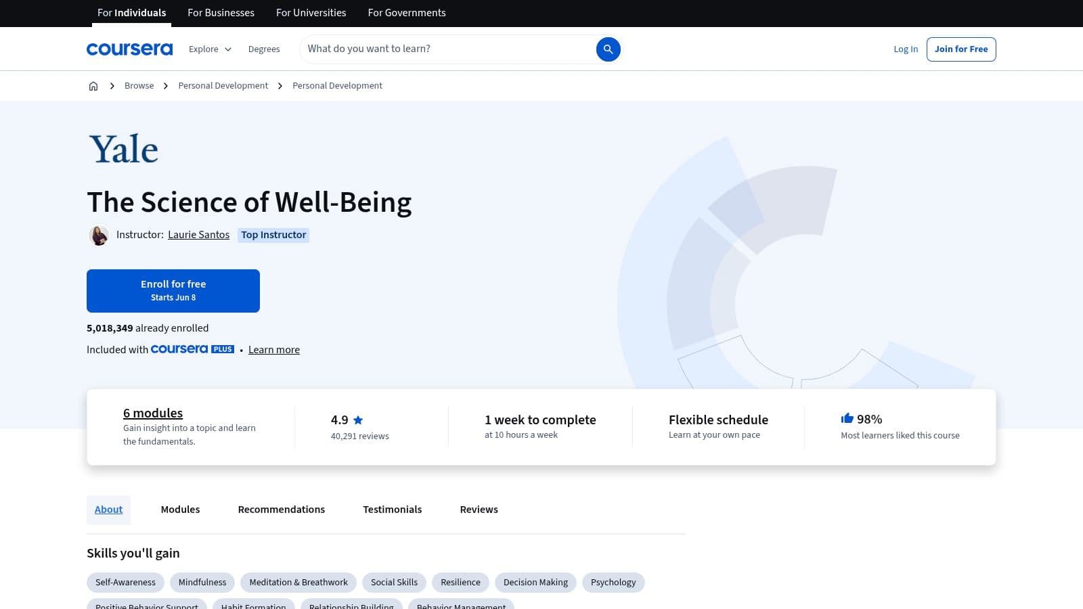This screenshot has height=609, width=1083.
Task: Switch to the About tab
Action: pyautogui.click(x=108, y=510)
